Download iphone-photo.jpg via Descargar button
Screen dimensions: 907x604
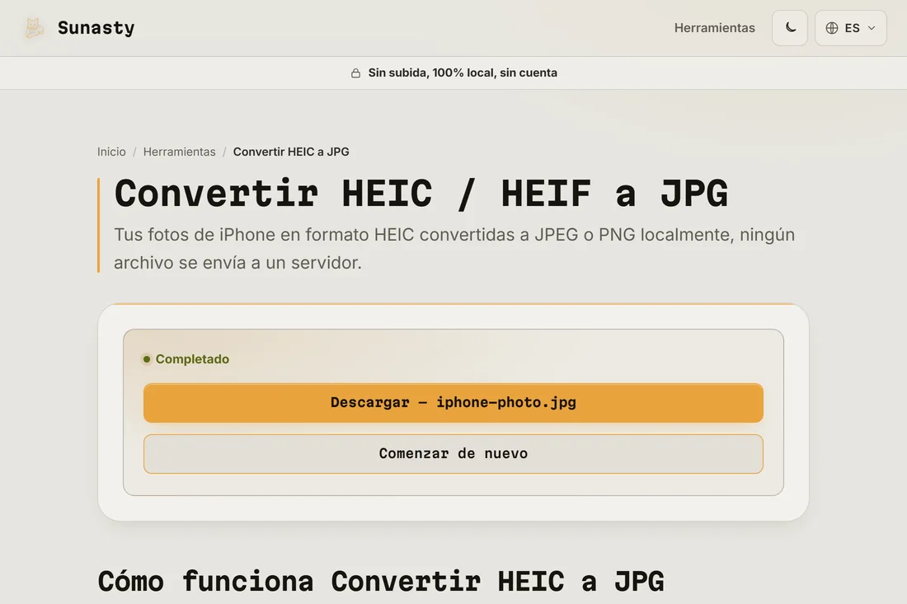(x=453, y=403)
